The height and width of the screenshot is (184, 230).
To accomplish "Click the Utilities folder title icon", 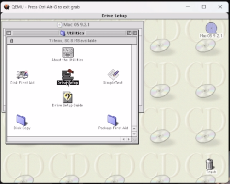I will tap(63, 33).
